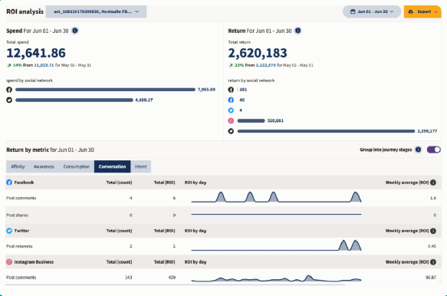Click the Facebook spend bar showing 7,955.69
The height and width of the screenshot is (296, 447).
coord(106,90)
